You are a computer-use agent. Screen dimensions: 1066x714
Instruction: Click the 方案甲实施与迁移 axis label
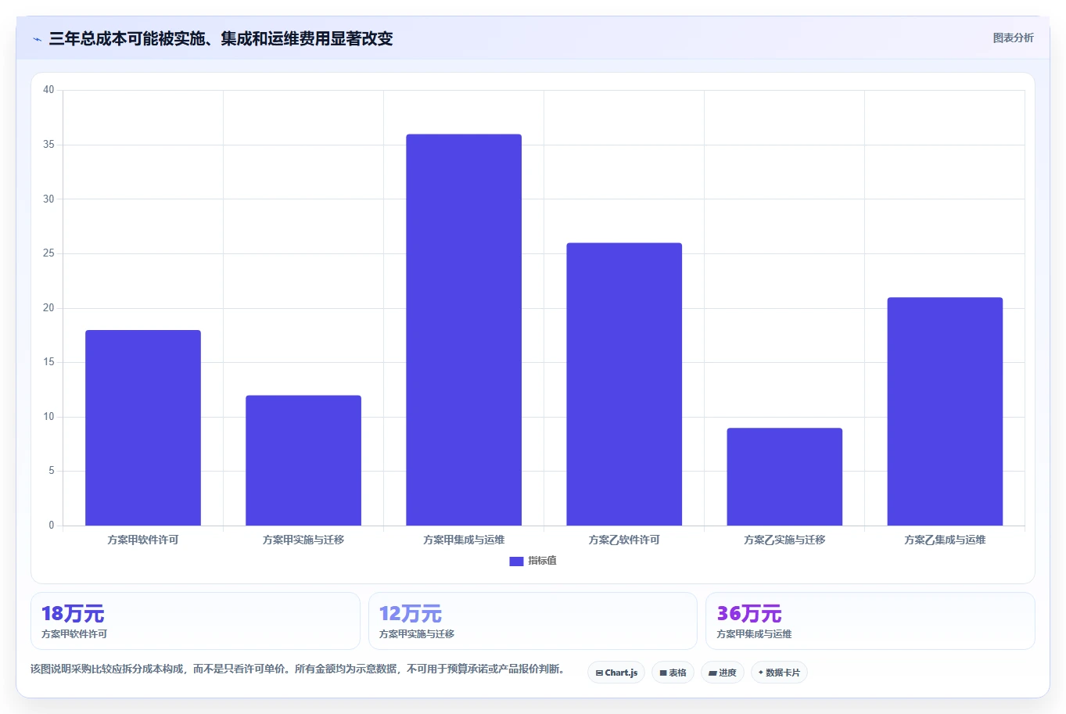pyautogui.click(x=303, y=540)
